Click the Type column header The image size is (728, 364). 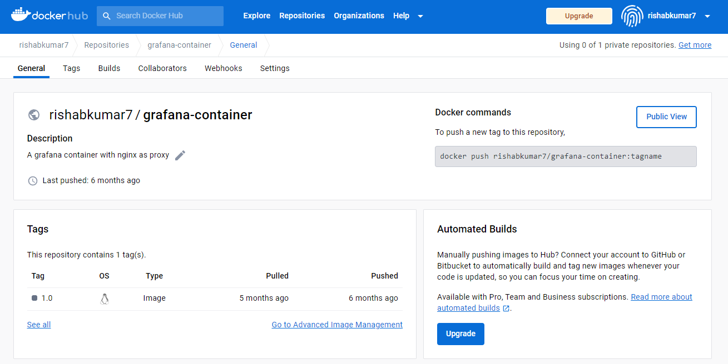coord(154,276)
